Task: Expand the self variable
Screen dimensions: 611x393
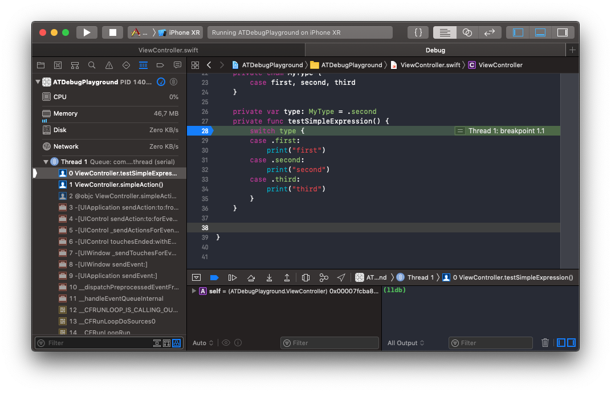Action: [194, 291]
